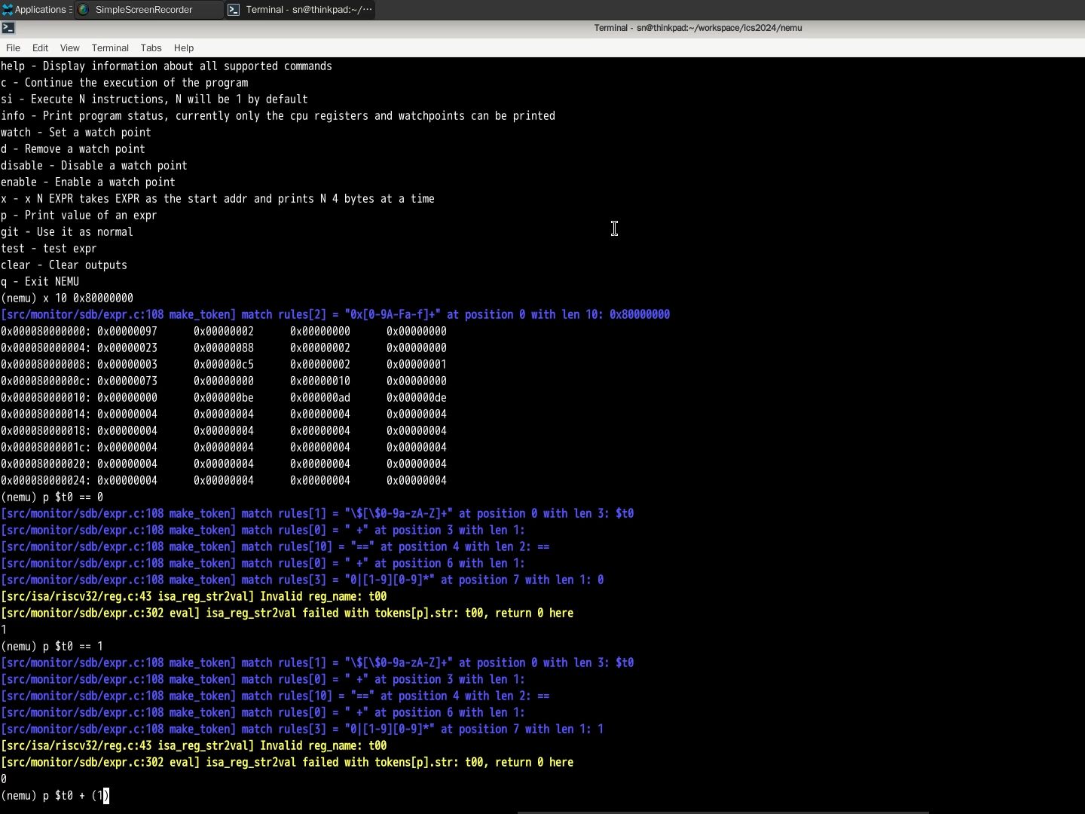Click the line 'git - Use it as normal'
Viewport: 1085px width, 814px height.
tap(67, 232)
